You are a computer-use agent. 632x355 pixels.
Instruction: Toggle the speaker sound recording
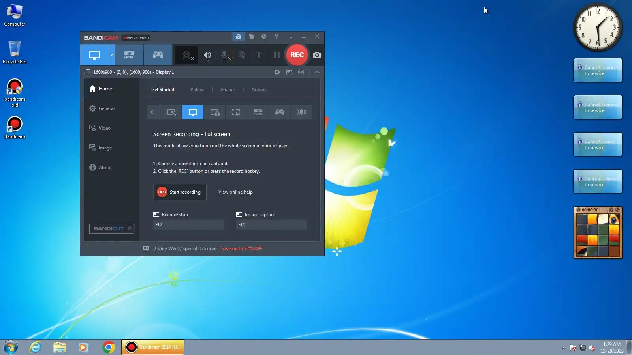[x=207, y=55]
